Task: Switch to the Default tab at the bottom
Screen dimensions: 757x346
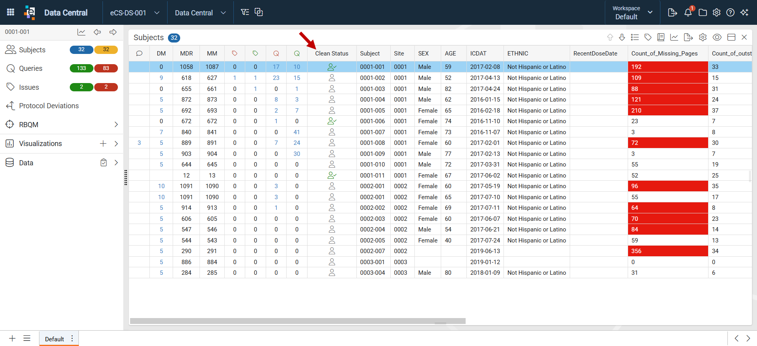Action: pyautogui.click(x=54, y=339)
